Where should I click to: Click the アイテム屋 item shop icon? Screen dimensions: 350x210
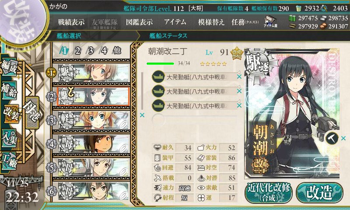point(270,21)
